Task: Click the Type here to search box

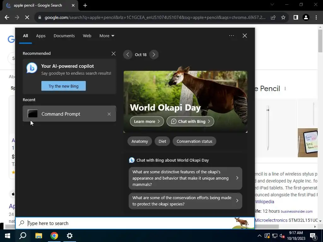Action: [x=135, y=223]
